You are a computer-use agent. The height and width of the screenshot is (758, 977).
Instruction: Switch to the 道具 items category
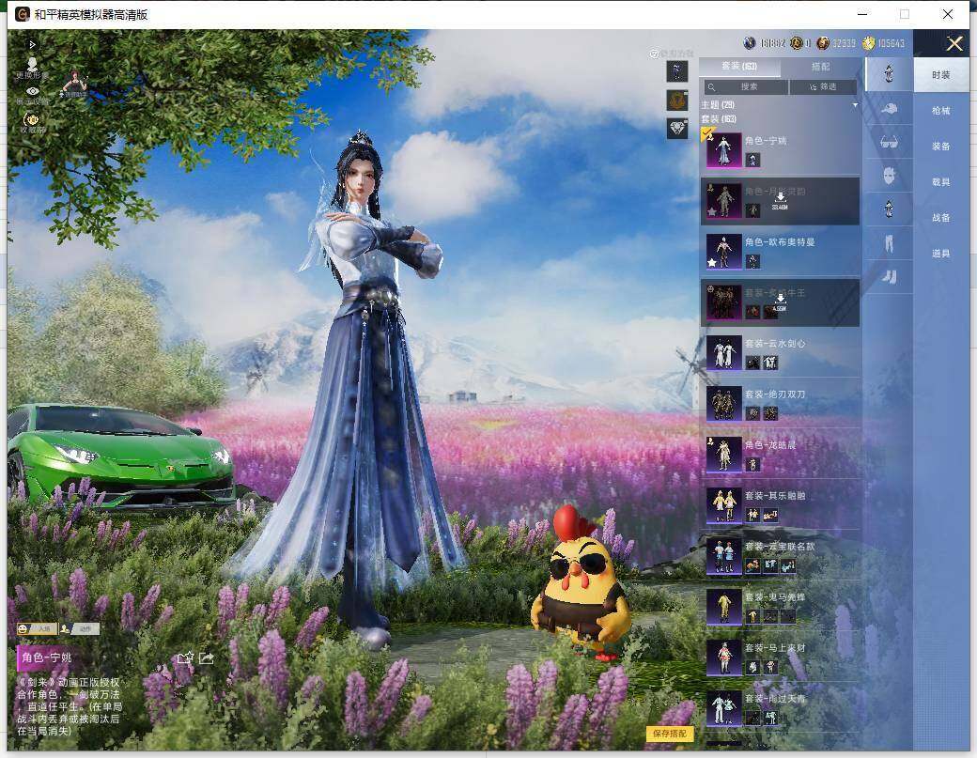click(941, 253)
